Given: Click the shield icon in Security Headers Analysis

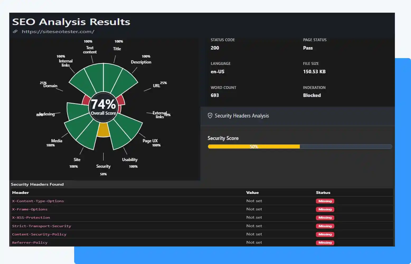Looking at the screenshot, I should 210,116.
